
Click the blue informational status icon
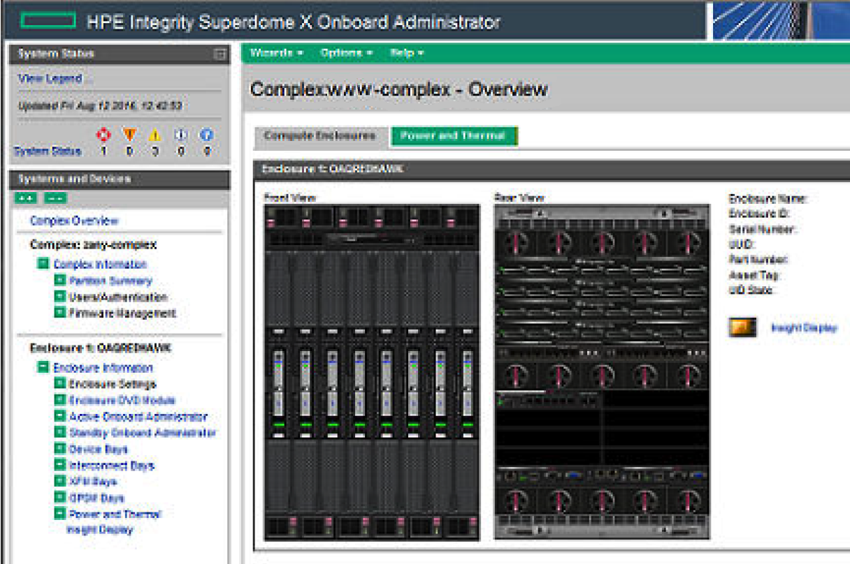181,135
